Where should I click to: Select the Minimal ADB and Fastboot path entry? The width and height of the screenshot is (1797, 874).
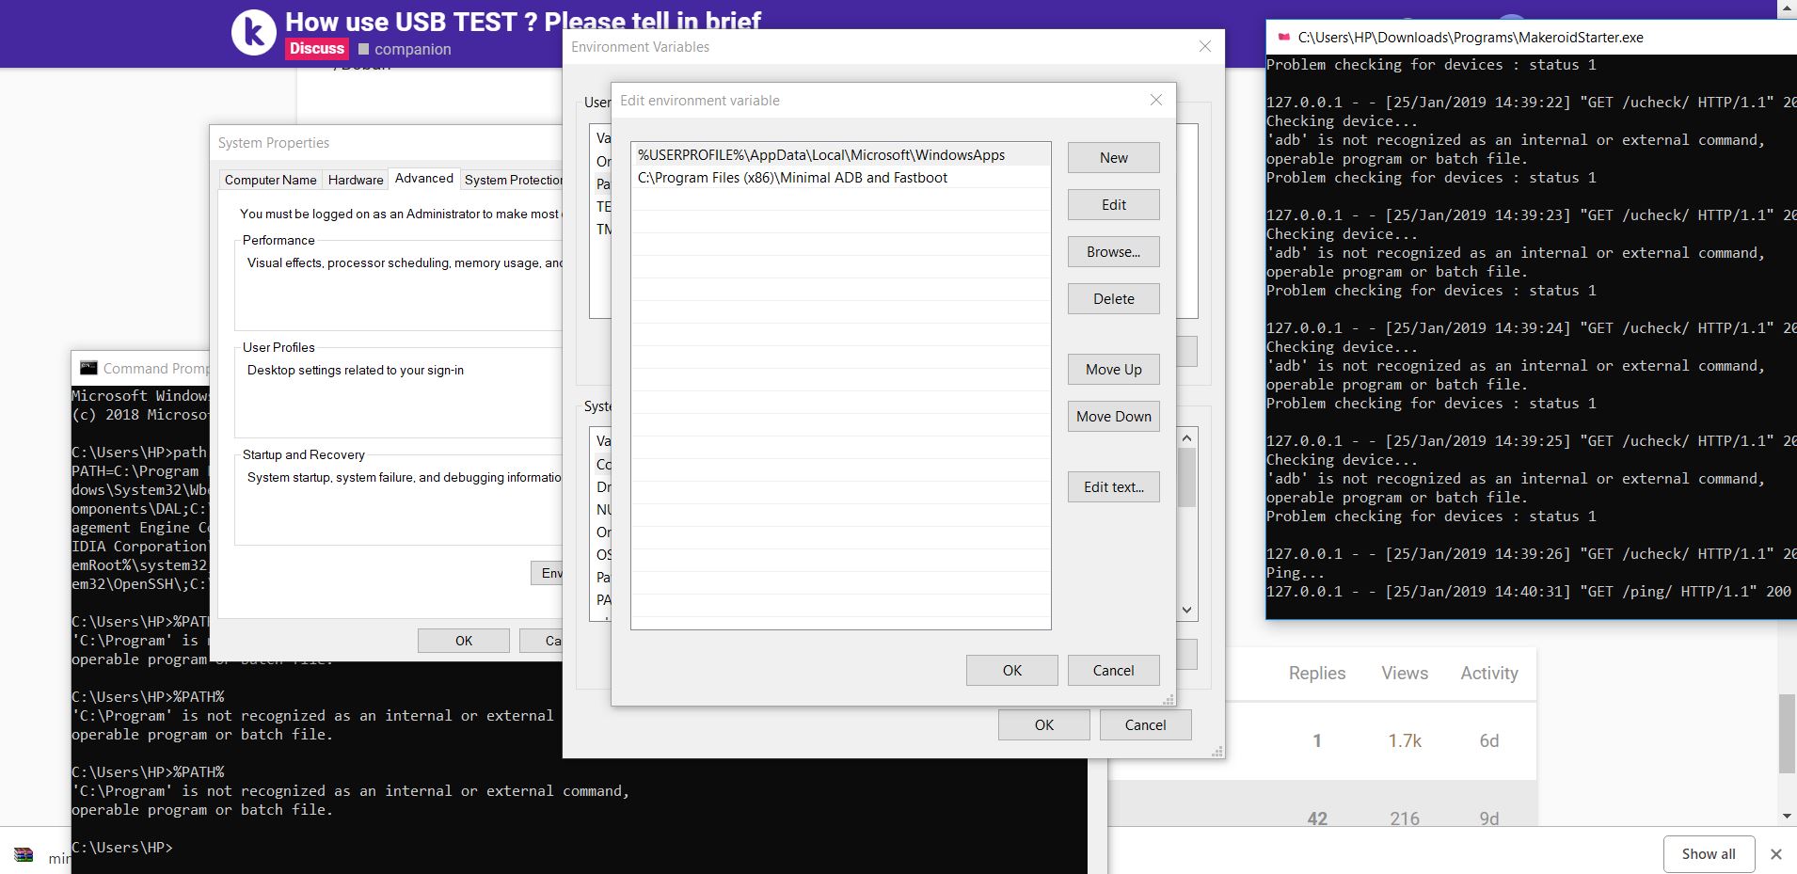(x=792, y=178)
